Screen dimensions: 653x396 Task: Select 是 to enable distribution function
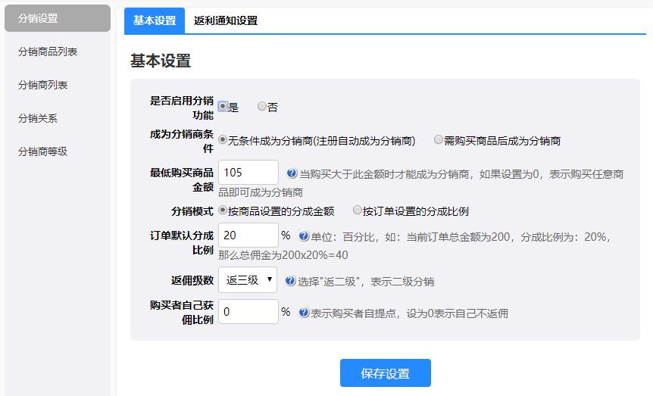point(223,107)
